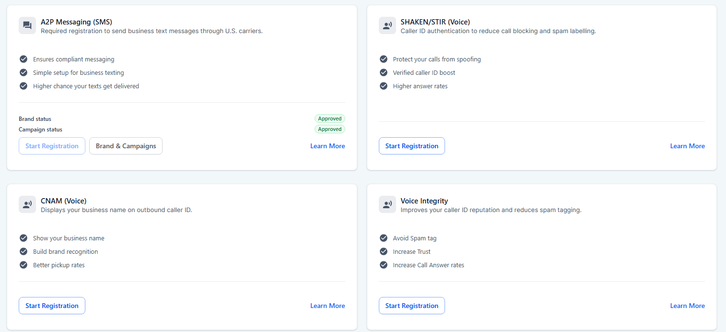Viewport: 726px width, 332px height.
Task: Click text 'Displays your business name on outbound caller ID'
Action: click(x=116, y=210)
